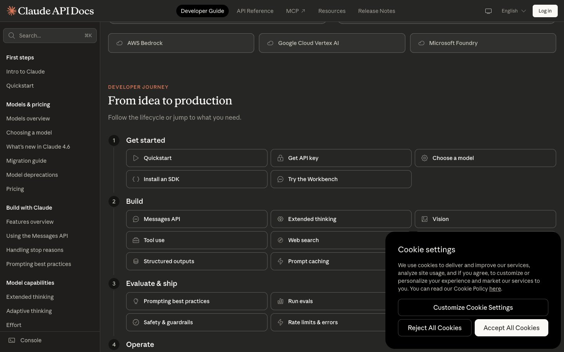
Task: Click the bar chart icon on Run evals
Action: (280, 301)
